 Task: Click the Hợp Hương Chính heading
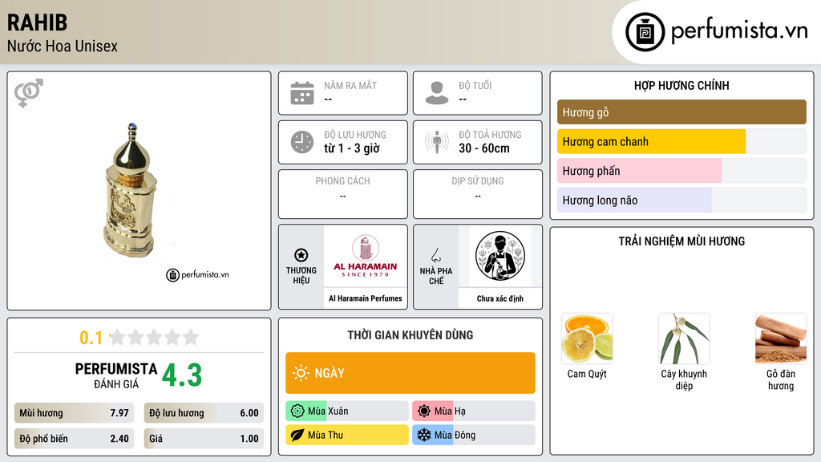[x=681, y=85]
